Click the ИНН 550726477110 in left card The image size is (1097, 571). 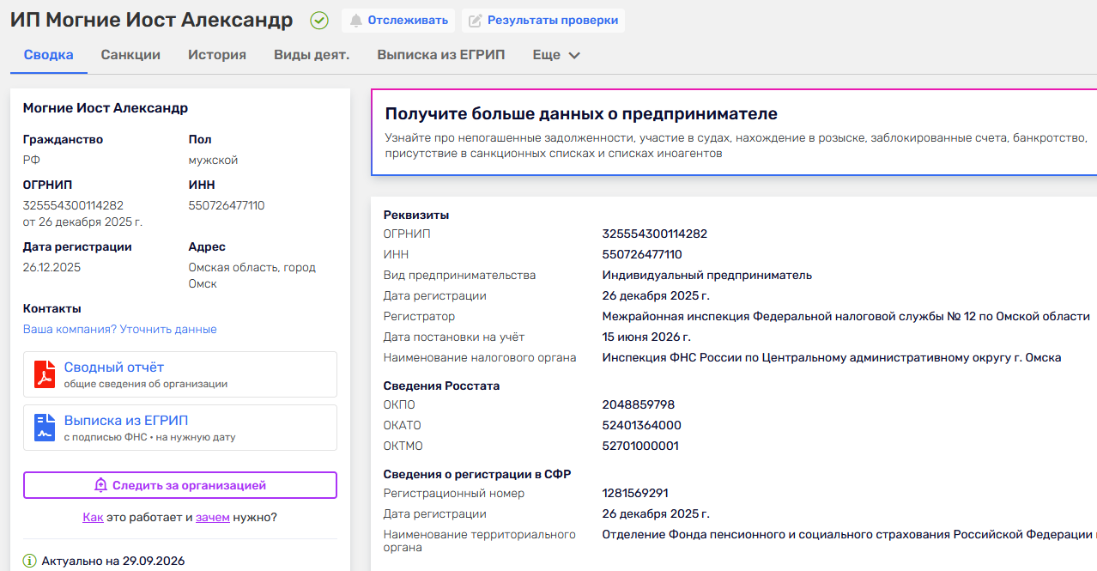click(x=227, y=205)
